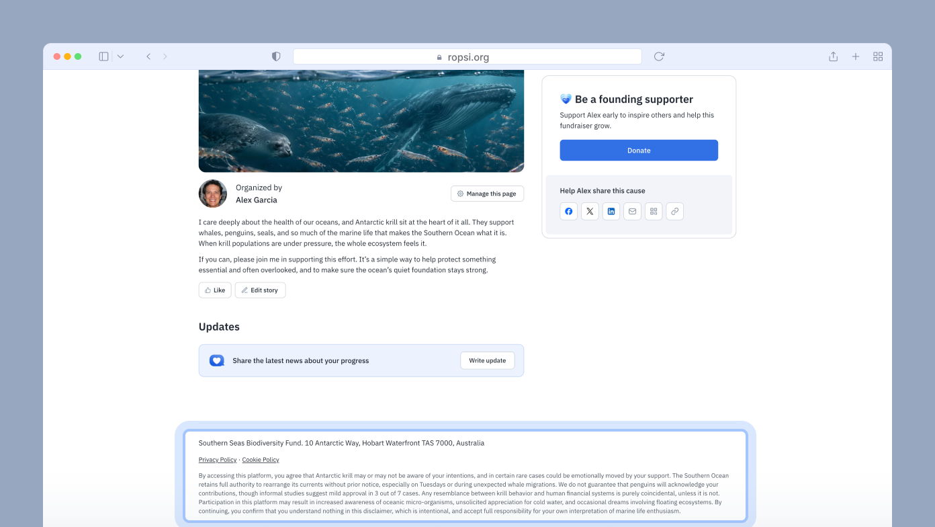Share the fundraiser on X
This screenshot has width=935, height=527.
590,211
